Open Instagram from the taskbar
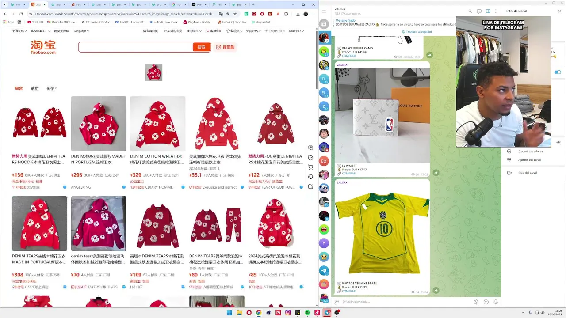The width and height of the screenshot is (566, 318). point(288,313)
